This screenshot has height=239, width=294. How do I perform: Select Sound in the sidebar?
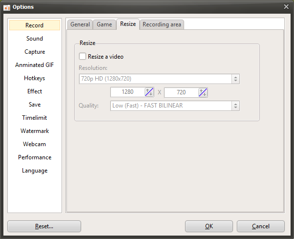tap(35, 39)
